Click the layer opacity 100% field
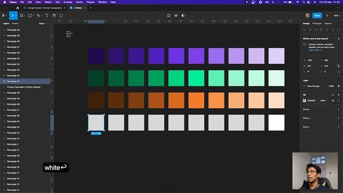Viewport: 343px width, 193px height. [x=331, y=86]
